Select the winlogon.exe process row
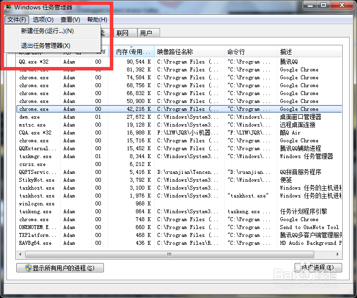 tap(179, 204)
